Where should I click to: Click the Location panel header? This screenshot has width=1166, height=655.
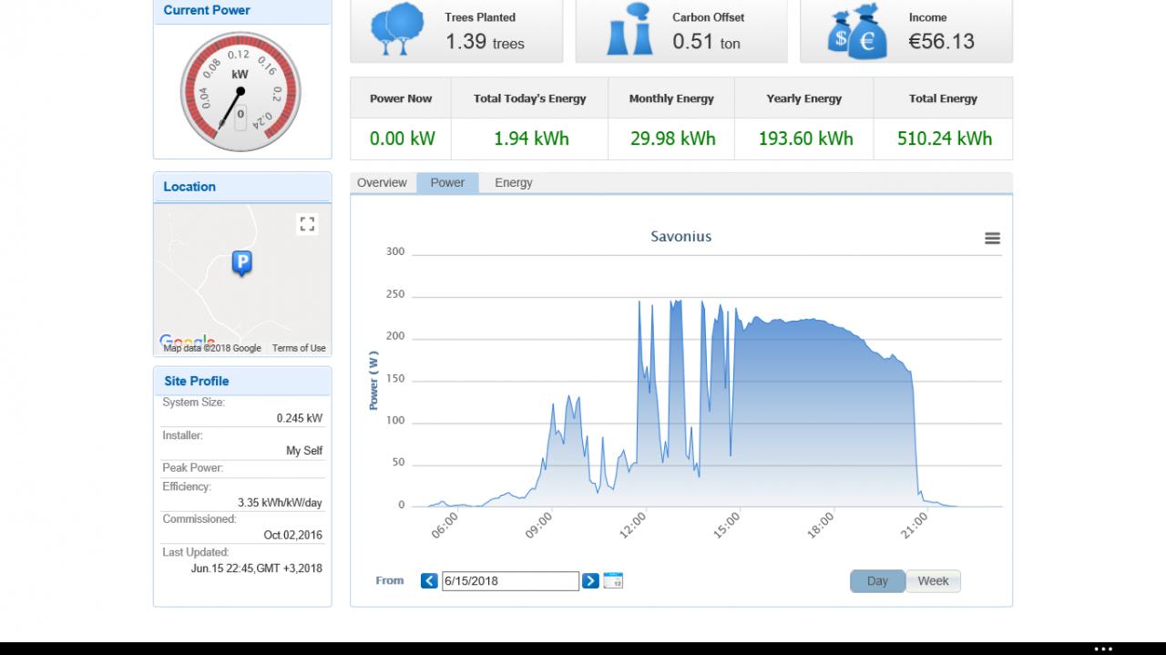tap(242, 187)
